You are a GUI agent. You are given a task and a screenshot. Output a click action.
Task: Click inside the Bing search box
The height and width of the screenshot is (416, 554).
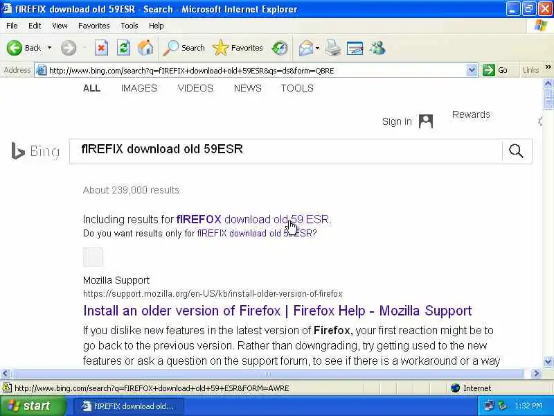click(x=285, y=151)
